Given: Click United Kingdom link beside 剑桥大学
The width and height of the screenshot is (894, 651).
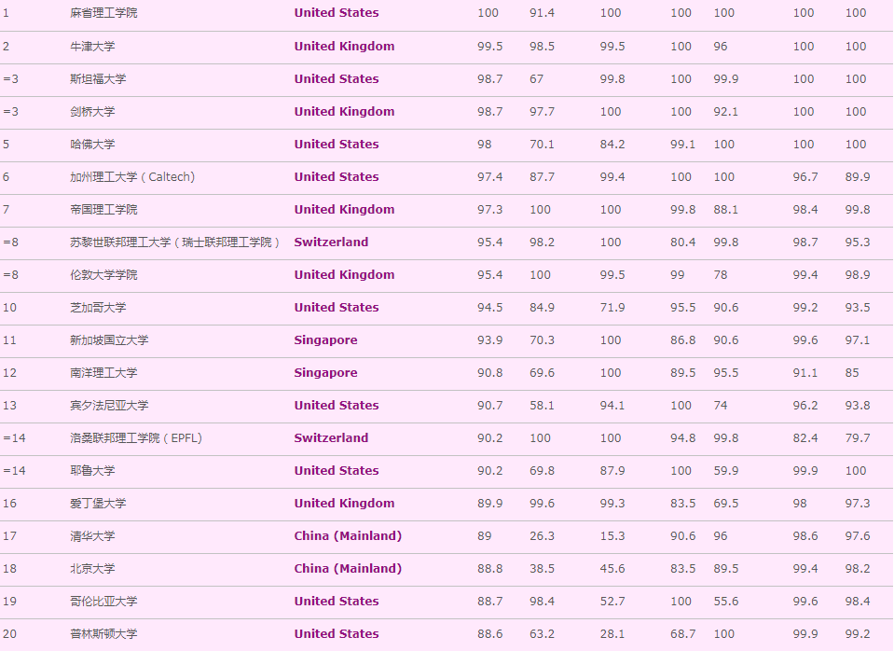Looking at the screenshot, I should pos(344,111).
